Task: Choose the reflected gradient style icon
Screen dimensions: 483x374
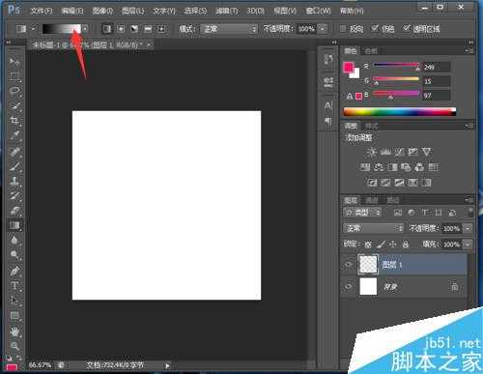Action: click(x=148, y=29)
